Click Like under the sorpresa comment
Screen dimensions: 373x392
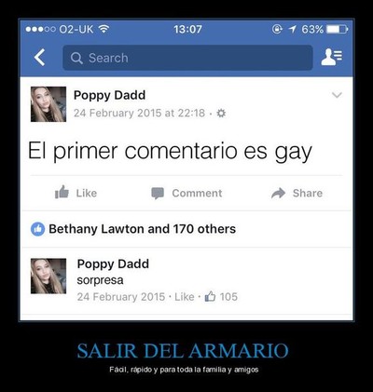coord(185,297)
